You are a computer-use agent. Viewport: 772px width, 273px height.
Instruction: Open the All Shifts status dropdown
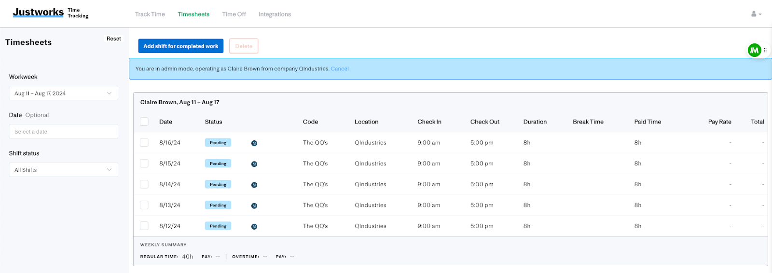click(63, 170)
